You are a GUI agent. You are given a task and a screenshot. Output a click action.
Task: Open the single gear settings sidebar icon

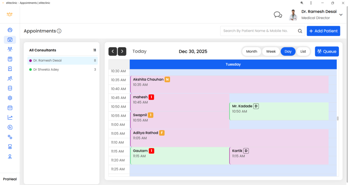click(10, 98)
